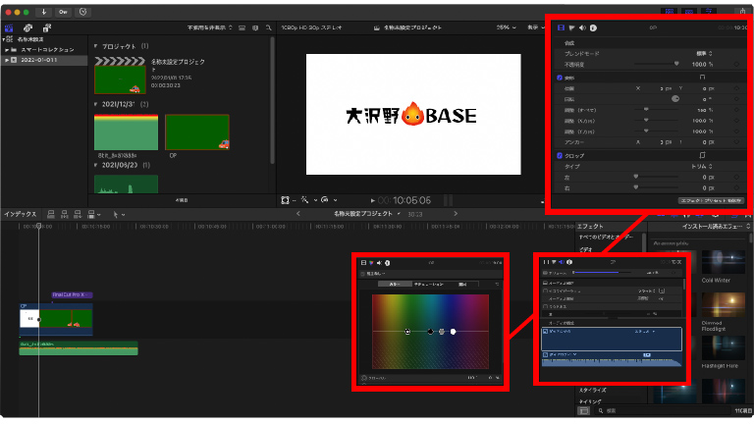Play the video in the viewer

tap(373, 200)
